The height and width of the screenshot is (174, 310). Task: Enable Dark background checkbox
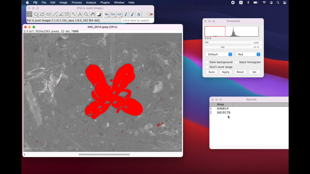point(207,62)
